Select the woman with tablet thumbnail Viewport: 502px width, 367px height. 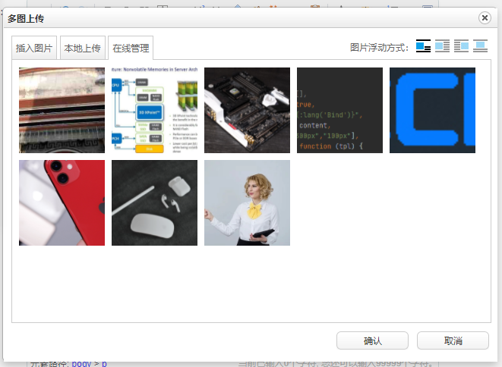pyautogui.click(x=247, y=202)
